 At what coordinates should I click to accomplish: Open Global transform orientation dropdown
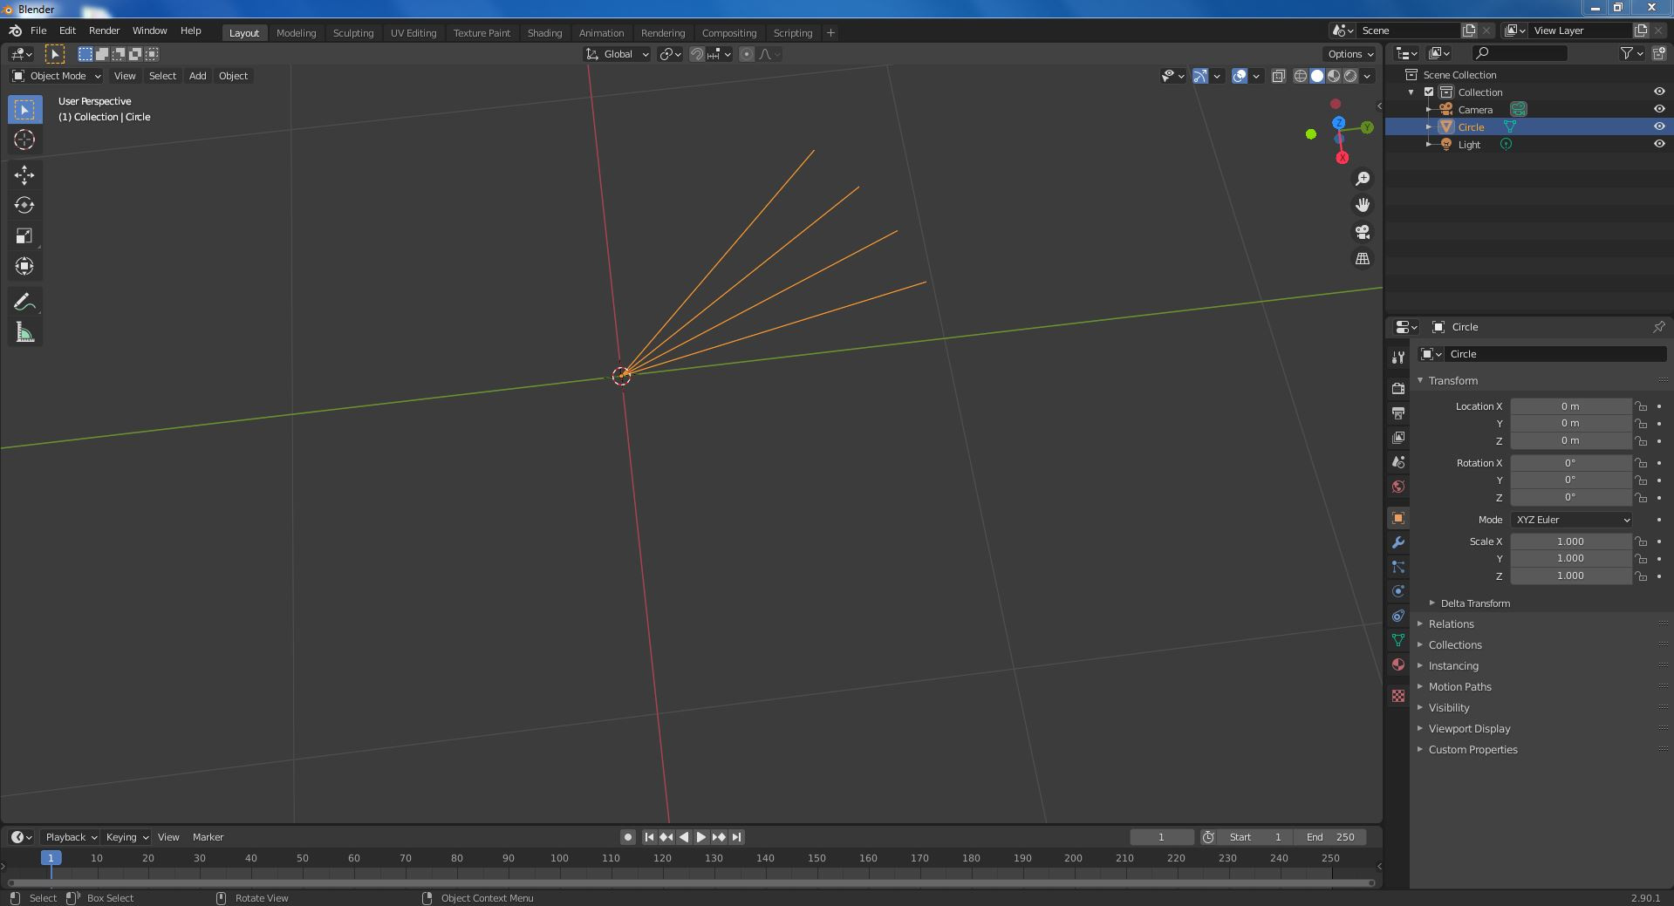618,54
